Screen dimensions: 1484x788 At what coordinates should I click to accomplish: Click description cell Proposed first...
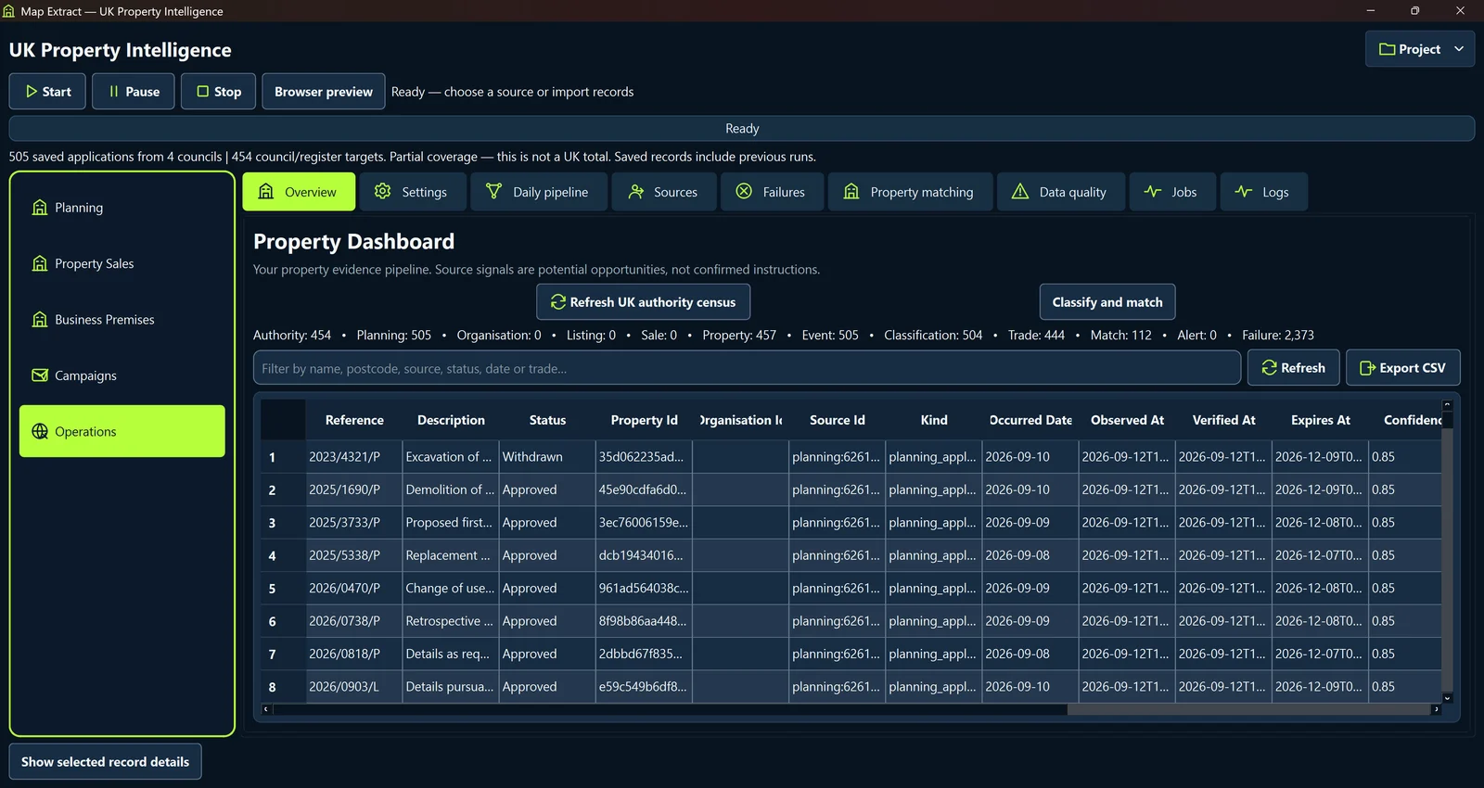point(451,523)
